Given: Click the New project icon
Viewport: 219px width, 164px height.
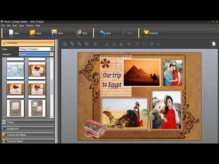Looking at the screenshot, I should click(x=11, y=32).
